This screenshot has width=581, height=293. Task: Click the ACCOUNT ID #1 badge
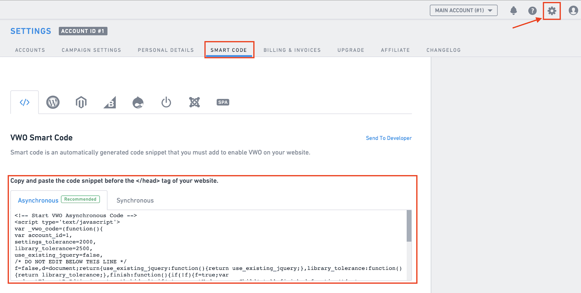[x=83, y=31]
